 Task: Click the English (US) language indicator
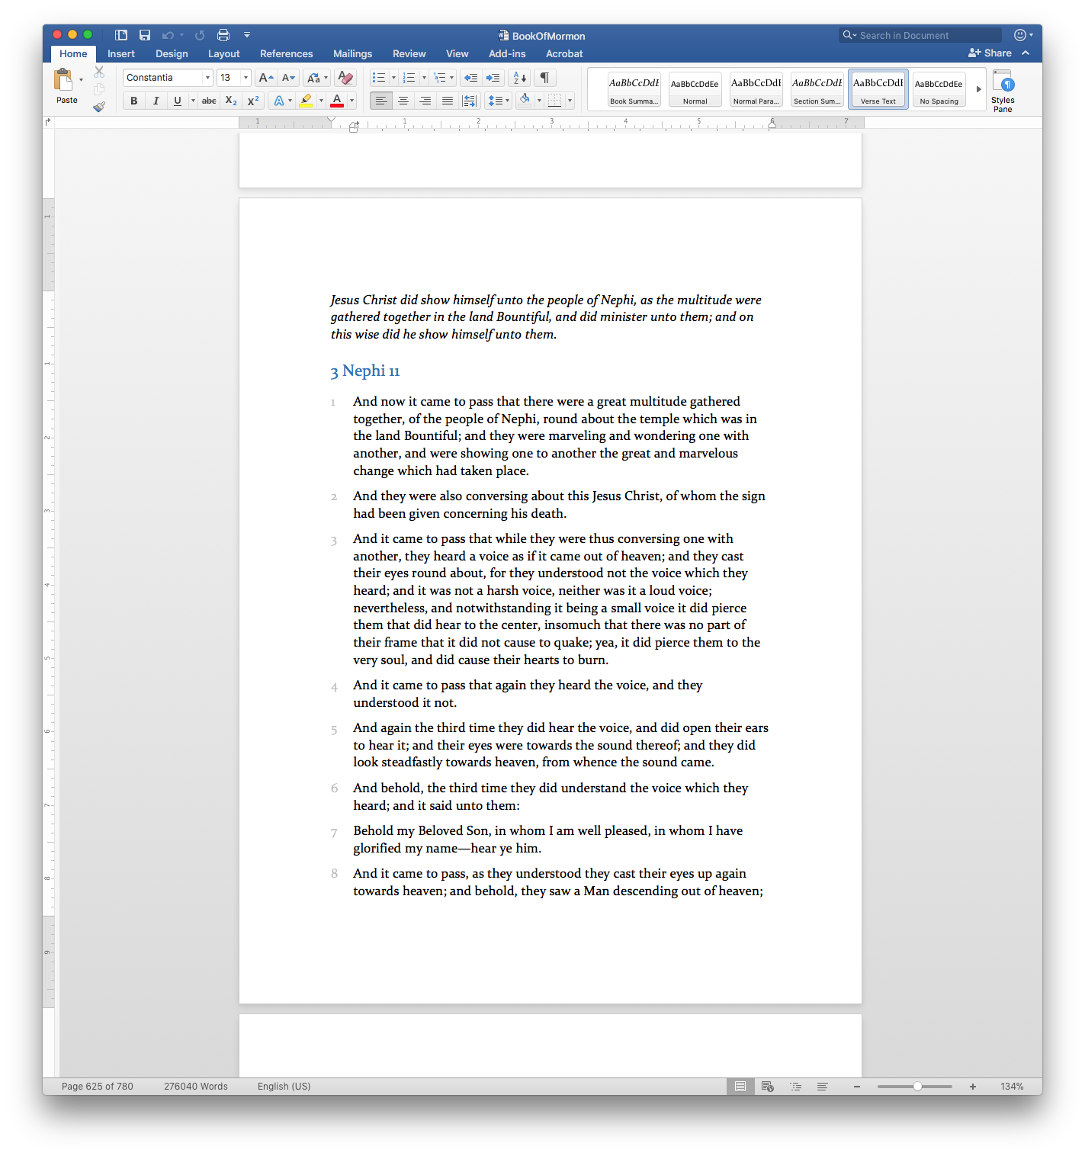tap(284, 1087)
